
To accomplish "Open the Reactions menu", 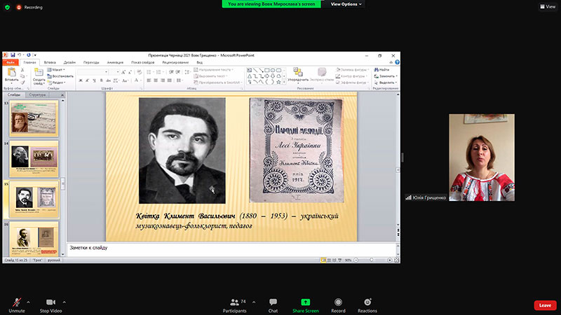I will 367,305.
